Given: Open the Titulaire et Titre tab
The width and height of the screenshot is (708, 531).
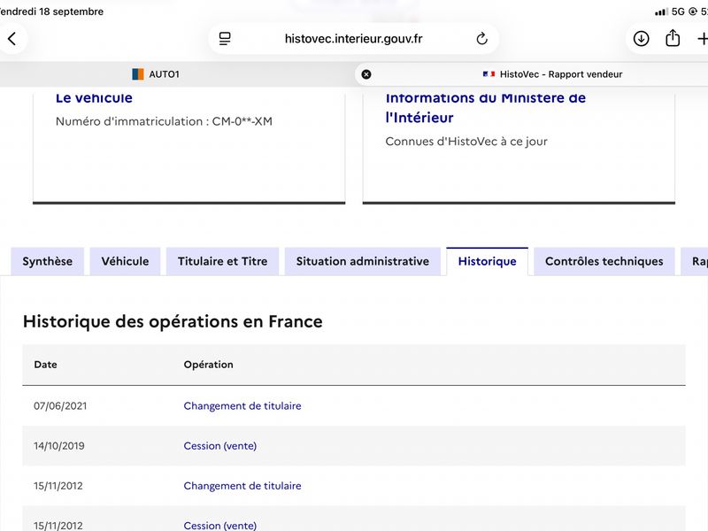Looking at the screenshot, I should click(223, 261).
